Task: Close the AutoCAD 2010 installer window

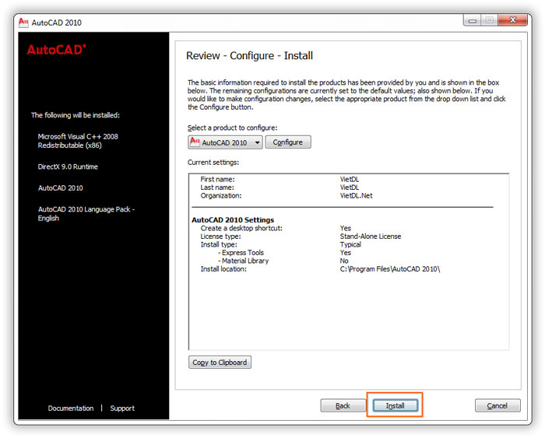Action: click(512, 20)
